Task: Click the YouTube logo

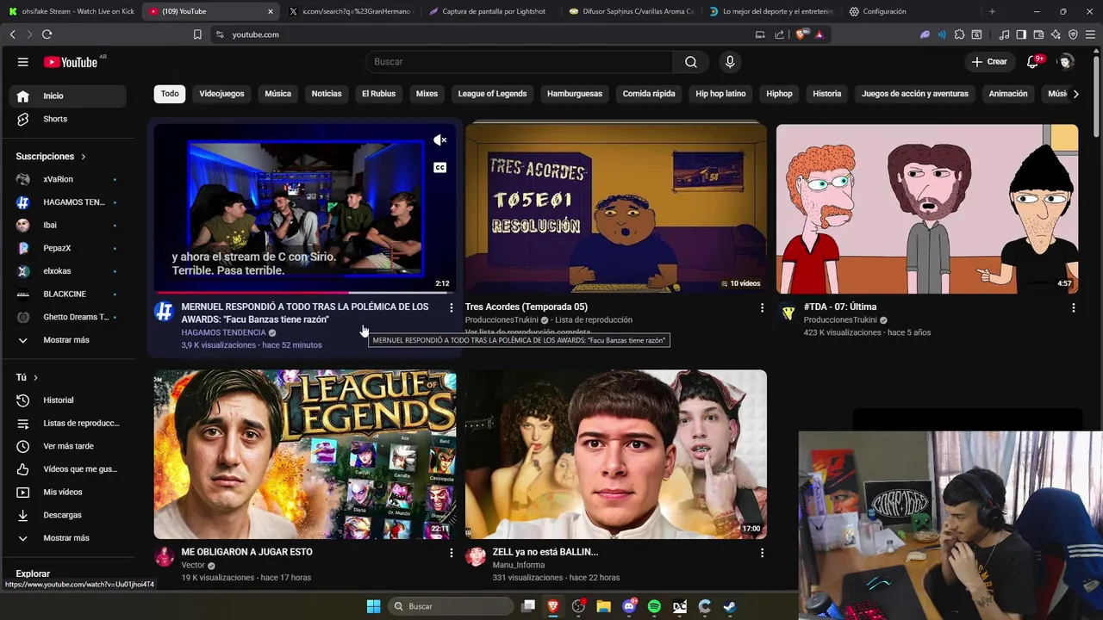Action: [x=72, y=62]
